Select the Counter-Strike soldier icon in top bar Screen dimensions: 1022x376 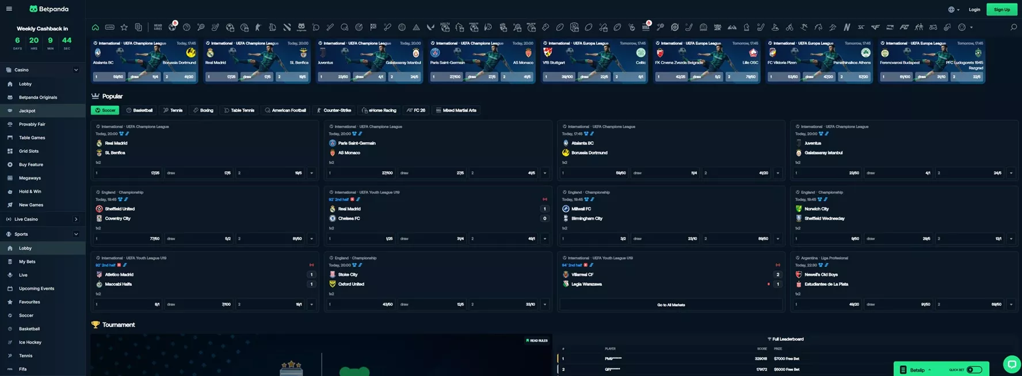coord(258,27)
